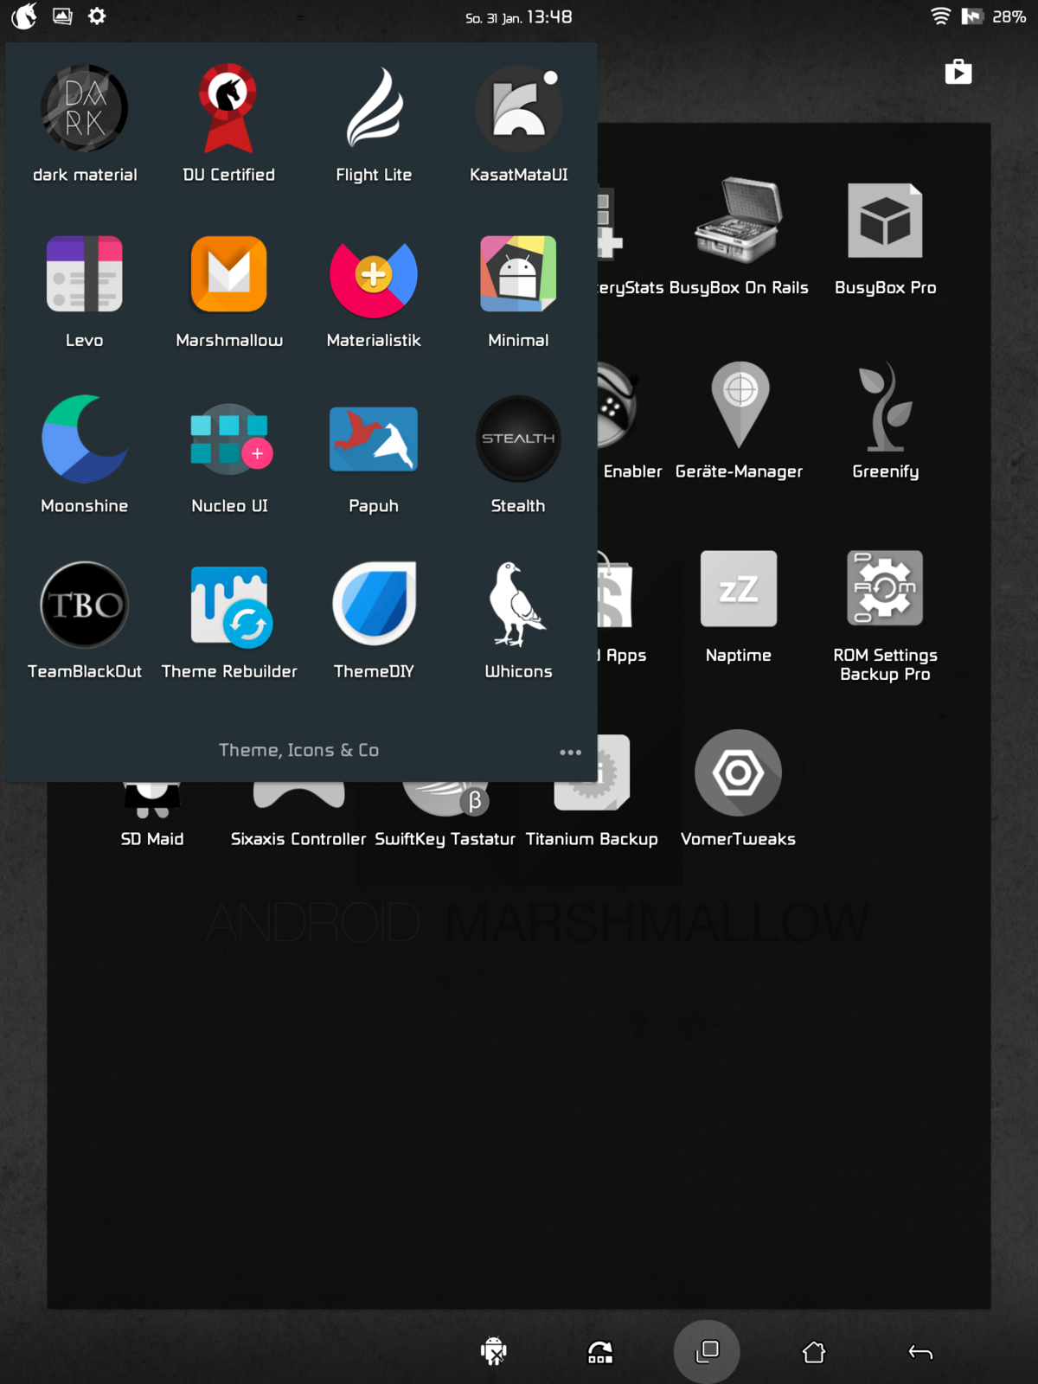Open Play Store bag icon
The height and width of the screenshot is (1384, 1038).
[958, 72]
